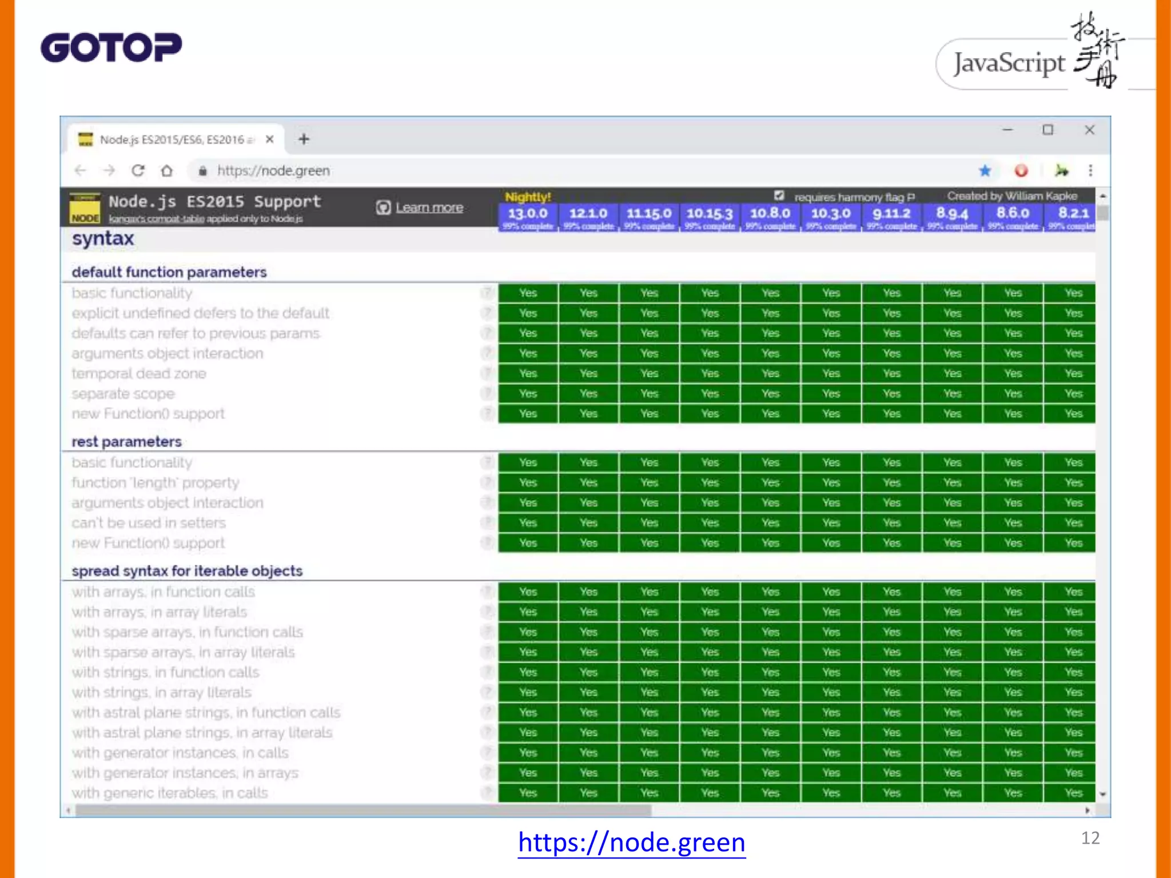The height and width of the screenshot is (878, 1171).
Task: Open the red Opera-style extension icon
Action: [x=1021, y=170]
